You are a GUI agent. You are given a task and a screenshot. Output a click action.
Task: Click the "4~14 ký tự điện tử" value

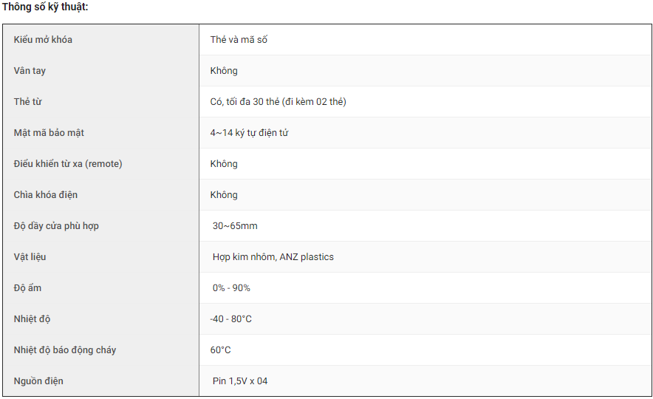click(249, 133)
